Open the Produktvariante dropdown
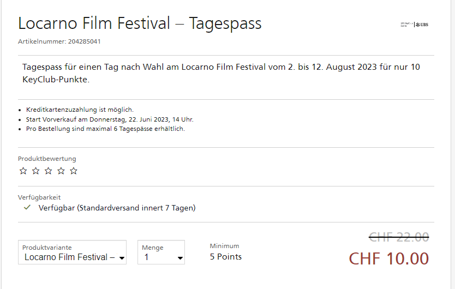Image resolution: width=455 pixels, height=289 pixels. tap(72, 252)
